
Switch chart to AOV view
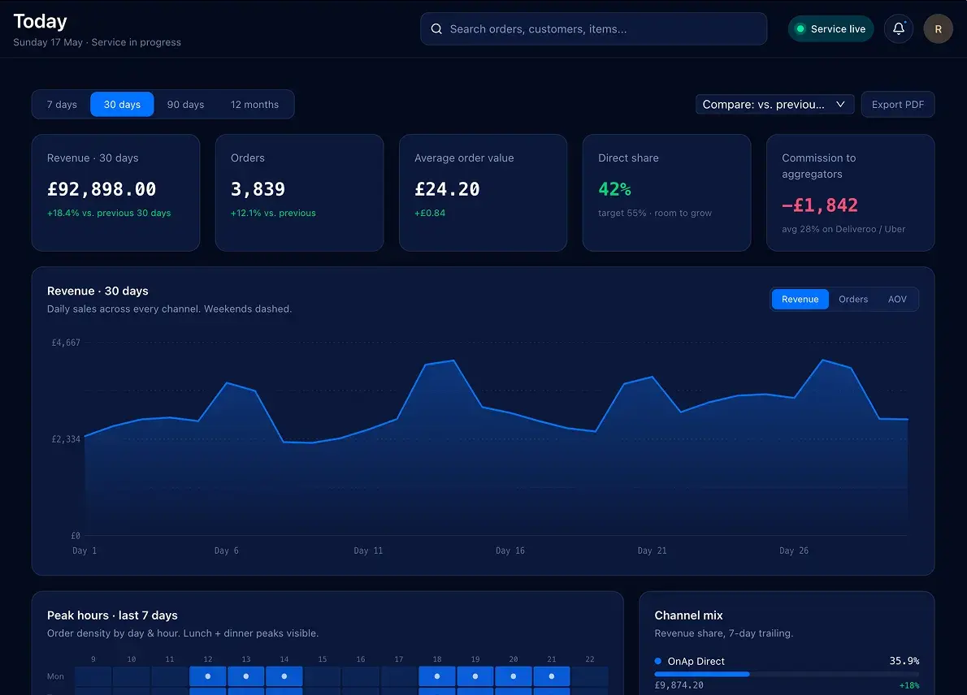coord(897,300)
